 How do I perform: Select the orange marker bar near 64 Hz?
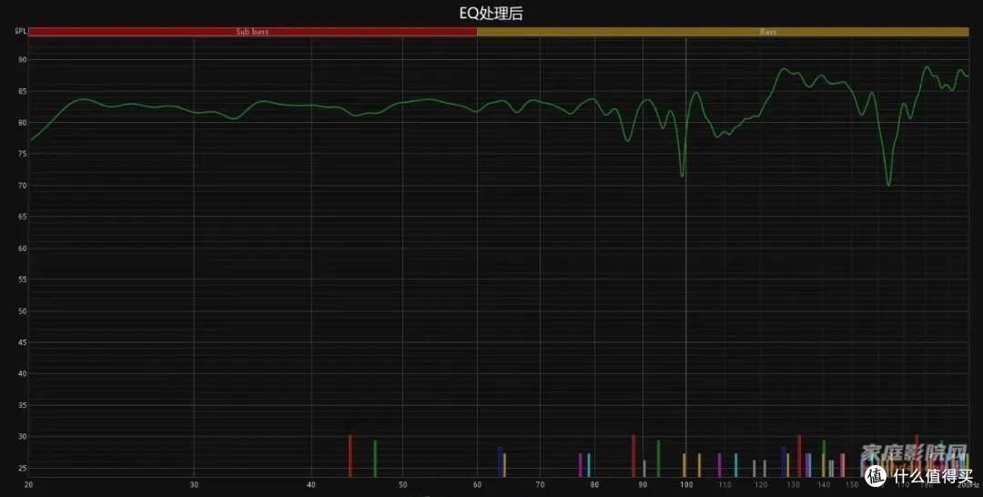[504, 465]
